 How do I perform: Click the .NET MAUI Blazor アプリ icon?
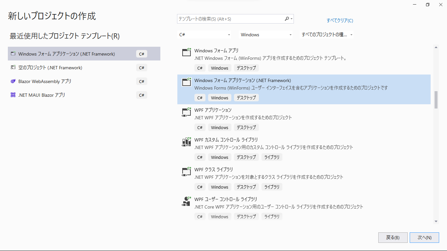[x=13, y=95]
